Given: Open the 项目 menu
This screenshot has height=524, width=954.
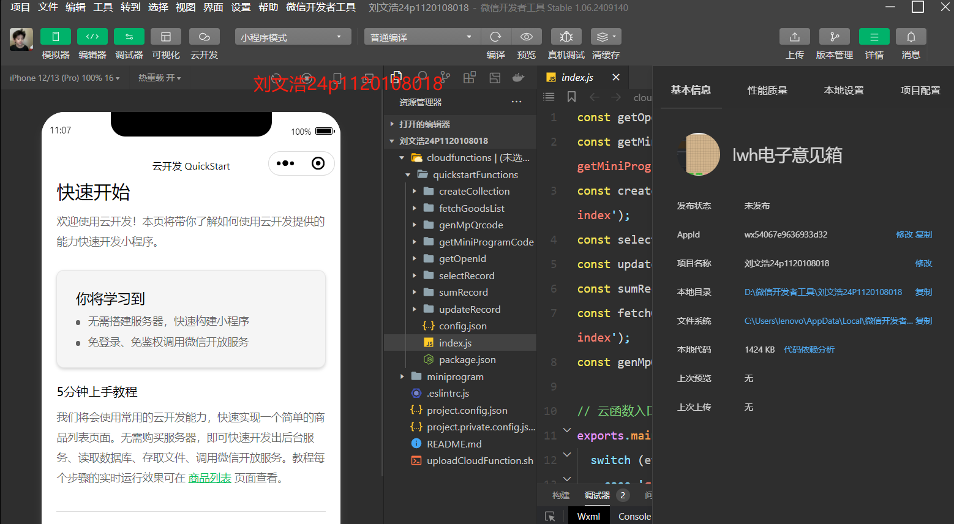Looking at the screenshot, I should (20, 7).
